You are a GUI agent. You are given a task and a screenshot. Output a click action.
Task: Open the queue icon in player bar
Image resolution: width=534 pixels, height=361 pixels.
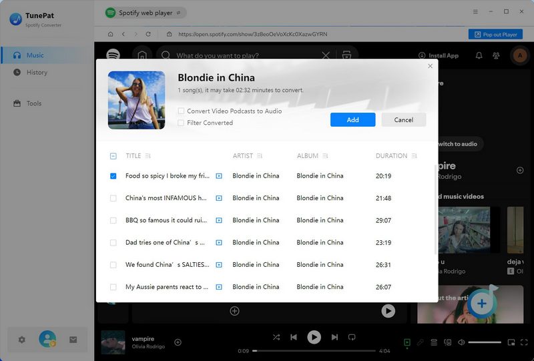pos(434,342)
